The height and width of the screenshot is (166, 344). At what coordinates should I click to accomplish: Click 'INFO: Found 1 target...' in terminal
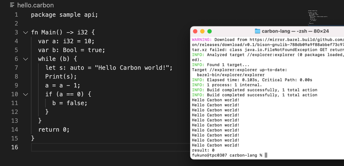point(221,65)
